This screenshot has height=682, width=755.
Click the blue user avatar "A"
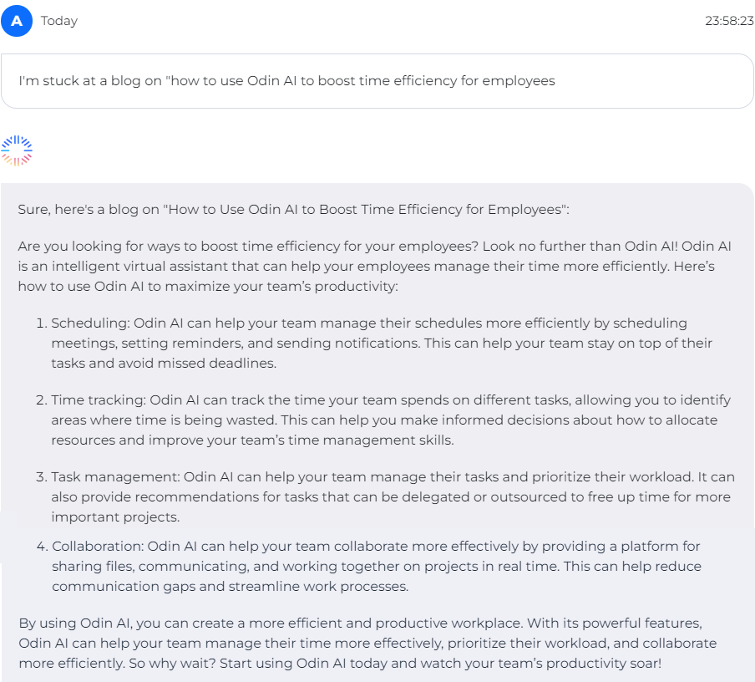click(x=17, y=21)
